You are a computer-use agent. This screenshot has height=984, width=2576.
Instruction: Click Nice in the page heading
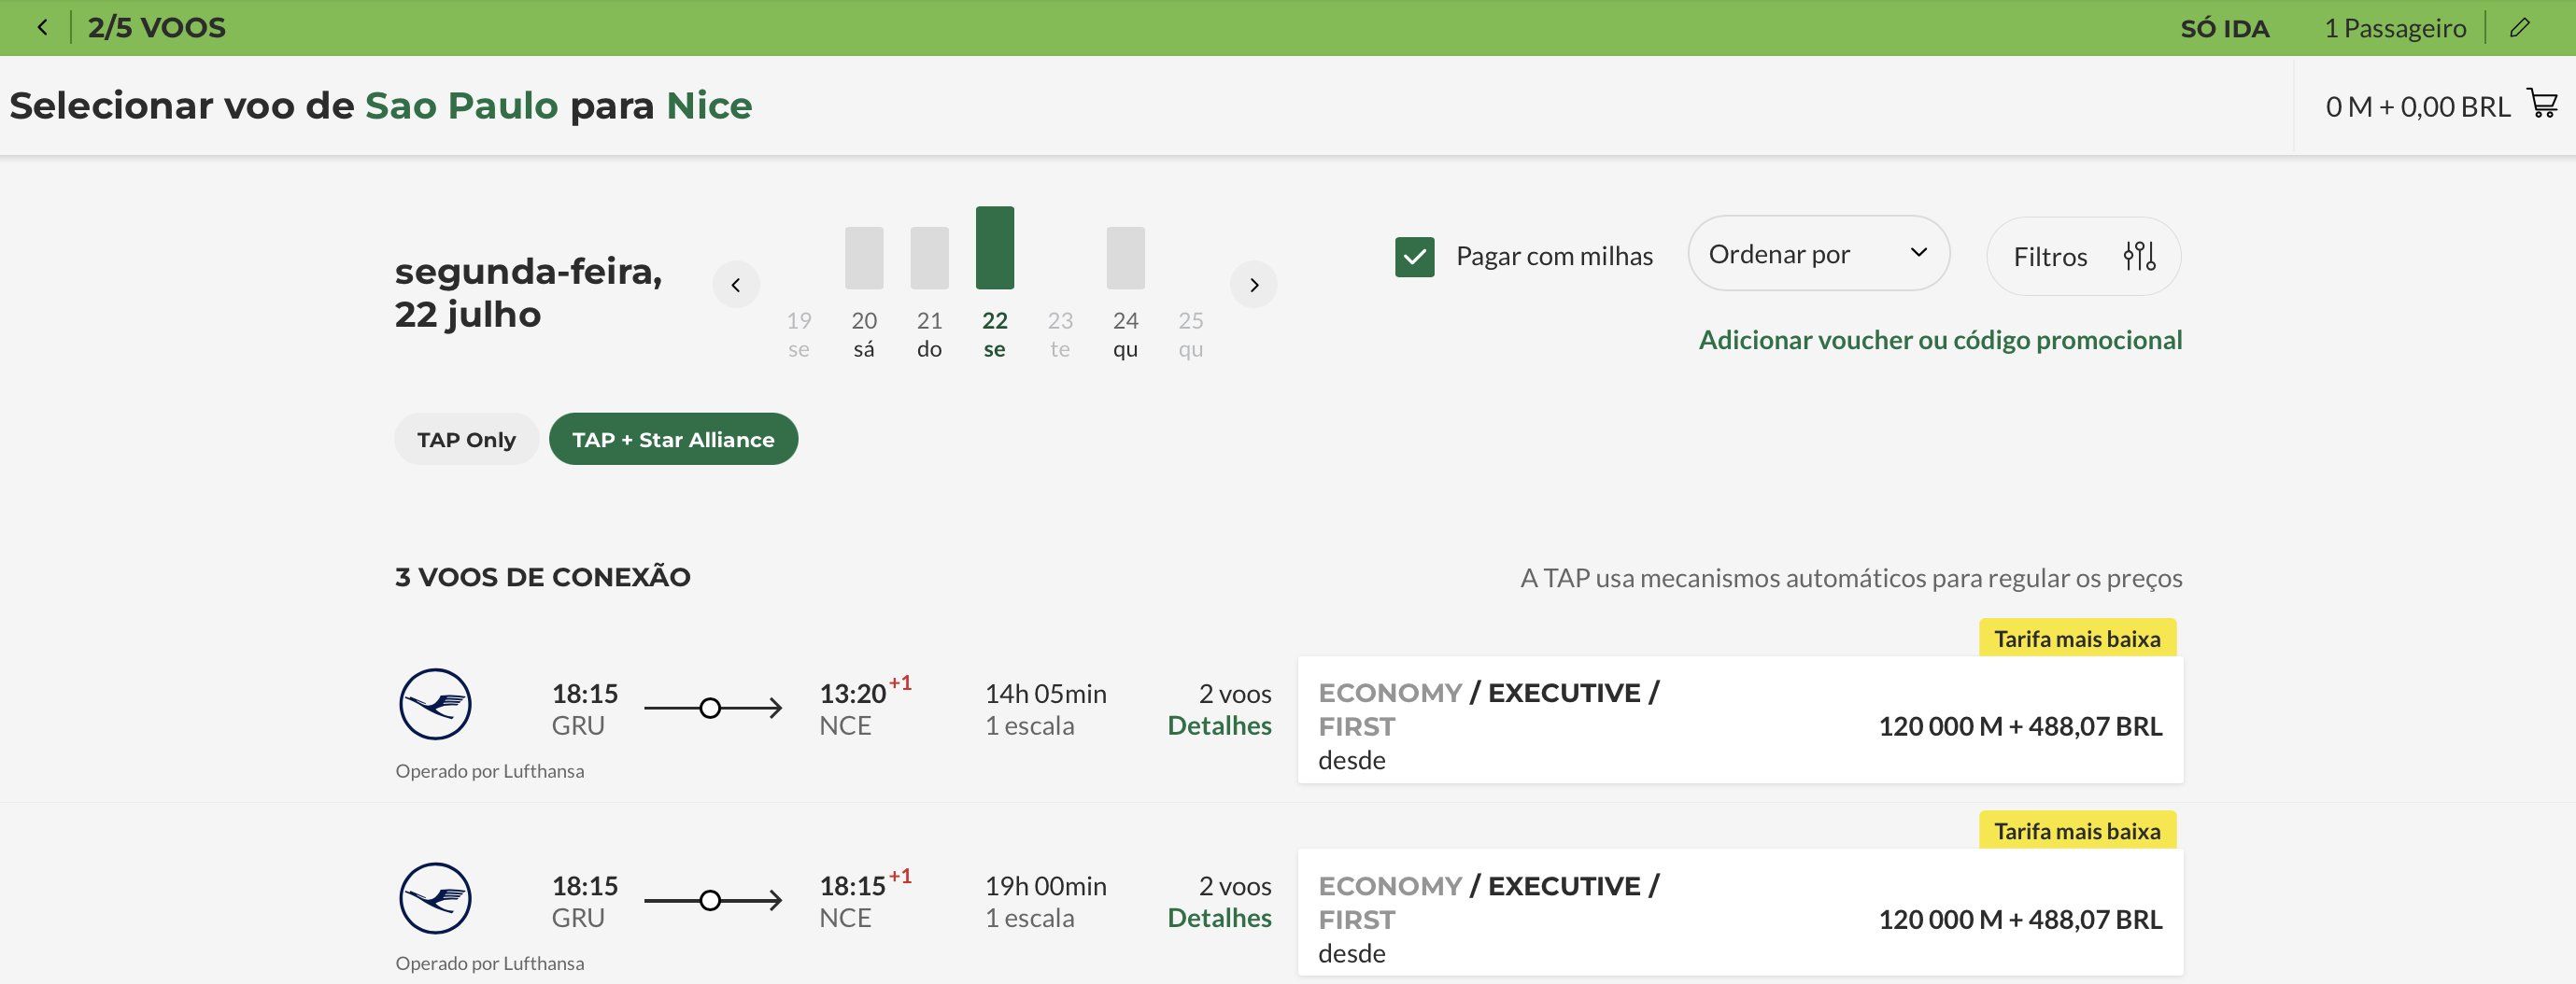pyautogui.click(x=709, y=105)
